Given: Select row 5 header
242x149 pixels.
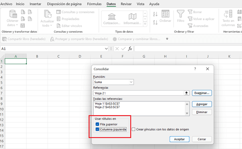Looking at the screenshot, I should (2, 82).
